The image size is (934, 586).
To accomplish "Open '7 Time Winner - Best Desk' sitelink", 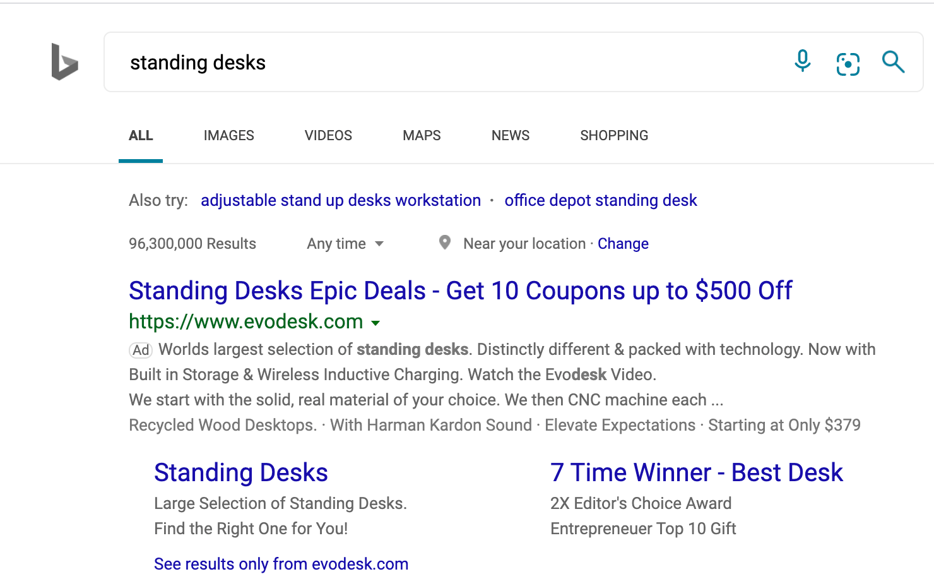I will pos(696,473).
